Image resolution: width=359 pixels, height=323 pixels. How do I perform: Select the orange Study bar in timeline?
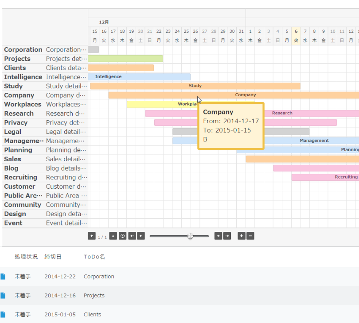[x=195, y=86]
